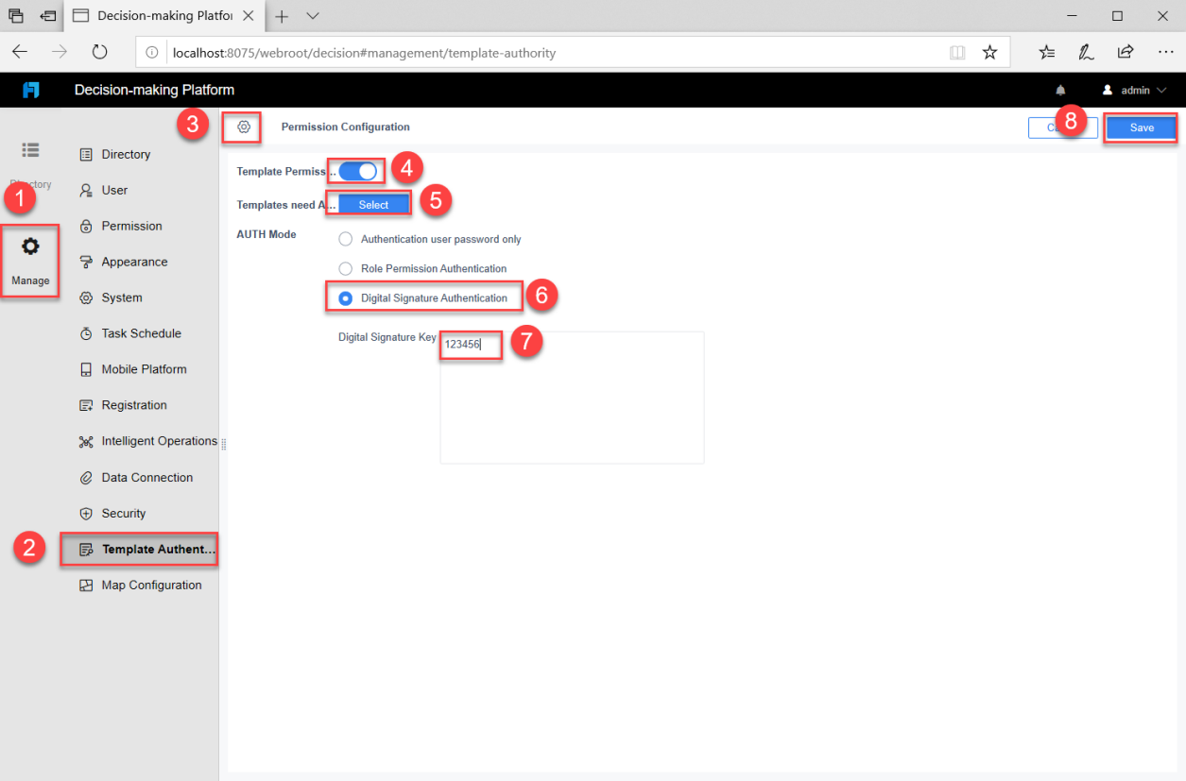
Task: Open the notification bell icon
Action: pyautogui.click(x=1059, y=90)
